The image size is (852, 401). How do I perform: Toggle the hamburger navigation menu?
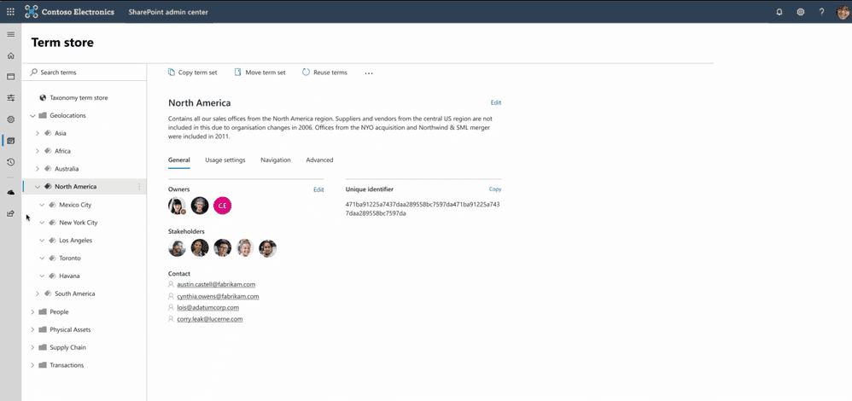pos(10,34)
